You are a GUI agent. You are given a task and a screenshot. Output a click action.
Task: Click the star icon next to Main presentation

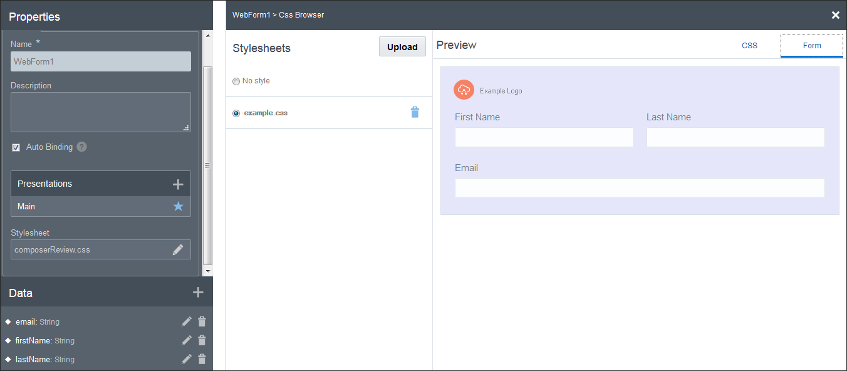pos(179,206)
